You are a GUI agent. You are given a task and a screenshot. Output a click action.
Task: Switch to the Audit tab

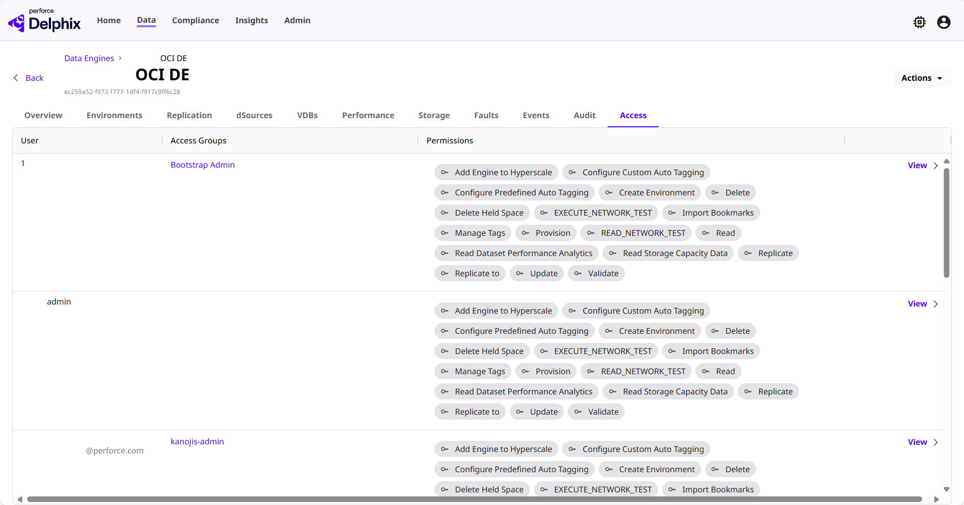[x=584, y=115]
